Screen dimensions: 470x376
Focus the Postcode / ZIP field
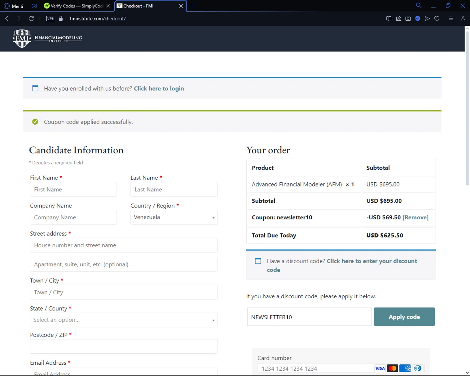[x=124, y=347]
